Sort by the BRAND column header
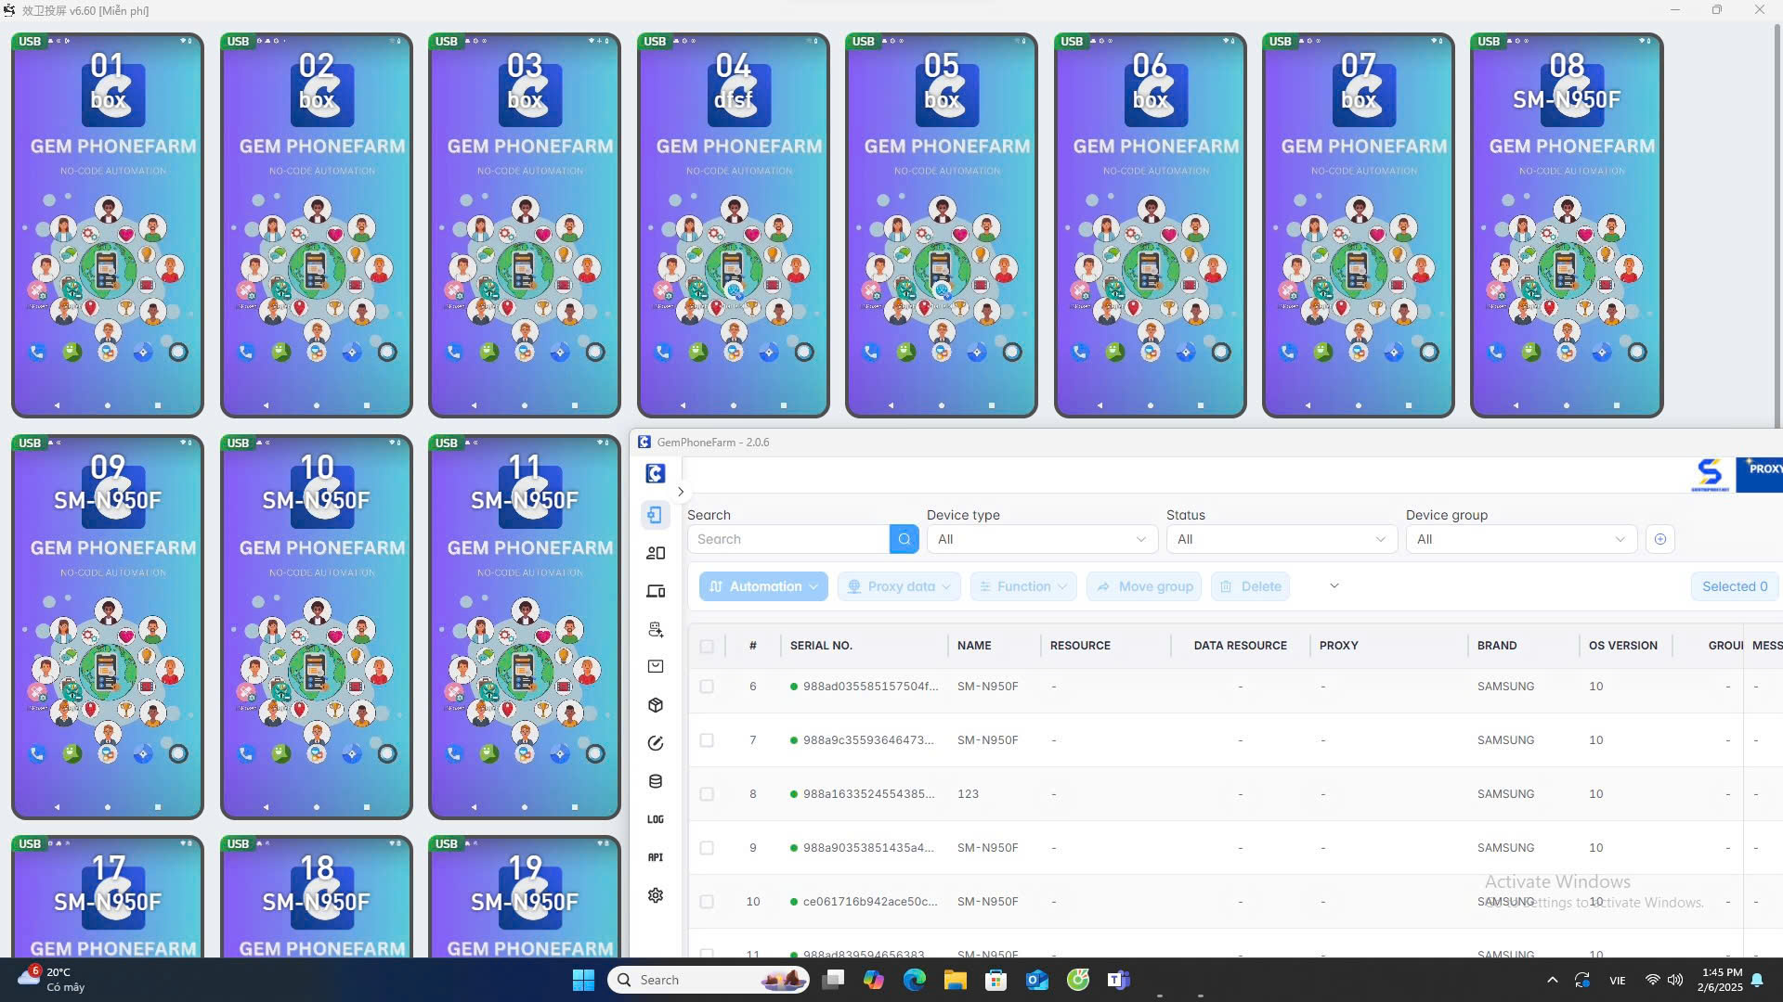 (x=1497, y=646)
